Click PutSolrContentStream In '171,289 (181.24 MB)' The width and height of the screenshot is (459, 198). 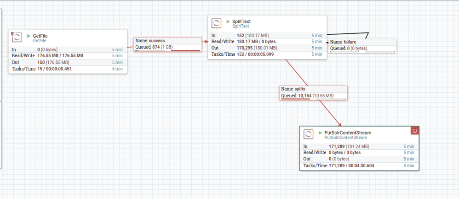(349, 146)
